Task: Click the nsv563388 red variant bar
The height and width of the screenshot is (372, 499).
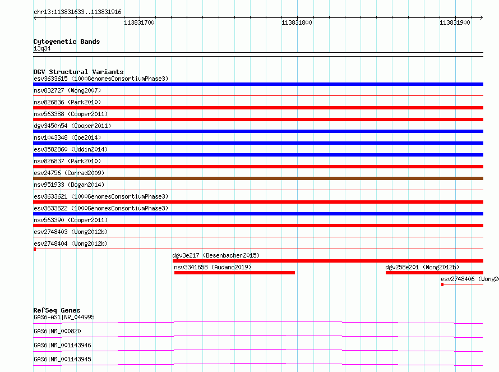Action: [x=258, y=120]
